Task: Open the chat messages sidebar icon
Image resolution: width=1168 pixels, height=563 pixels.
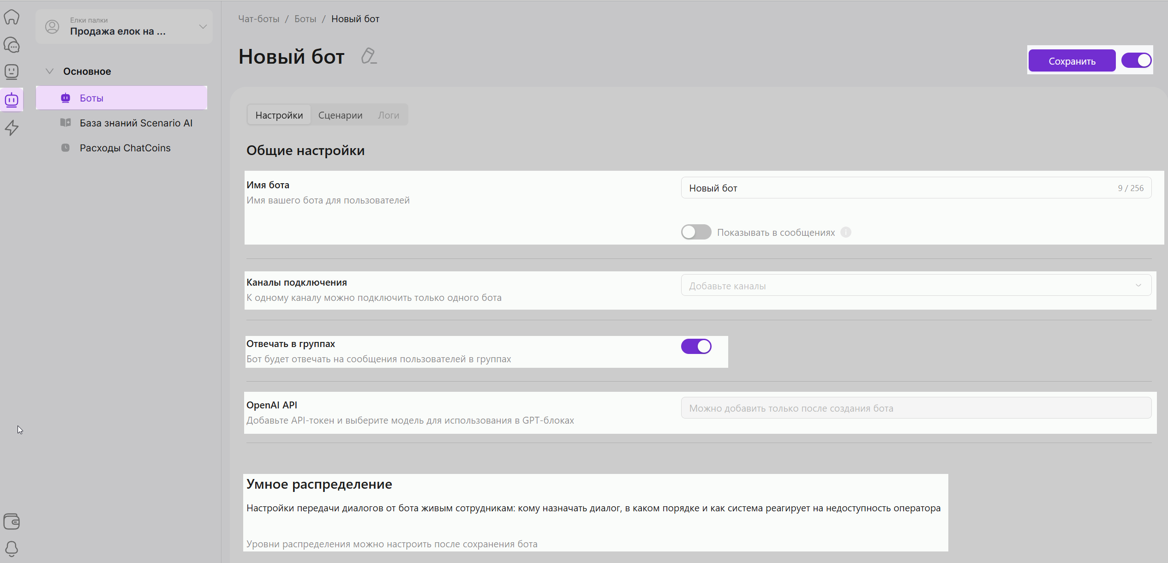Action: click(x=12, y=45)
